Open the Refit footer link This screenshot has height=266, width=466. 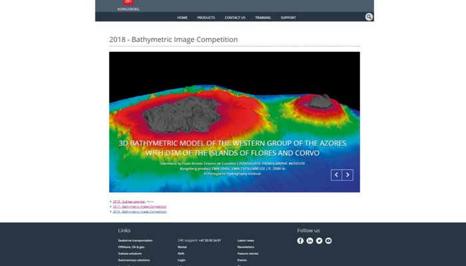click(x=181, y=253)
